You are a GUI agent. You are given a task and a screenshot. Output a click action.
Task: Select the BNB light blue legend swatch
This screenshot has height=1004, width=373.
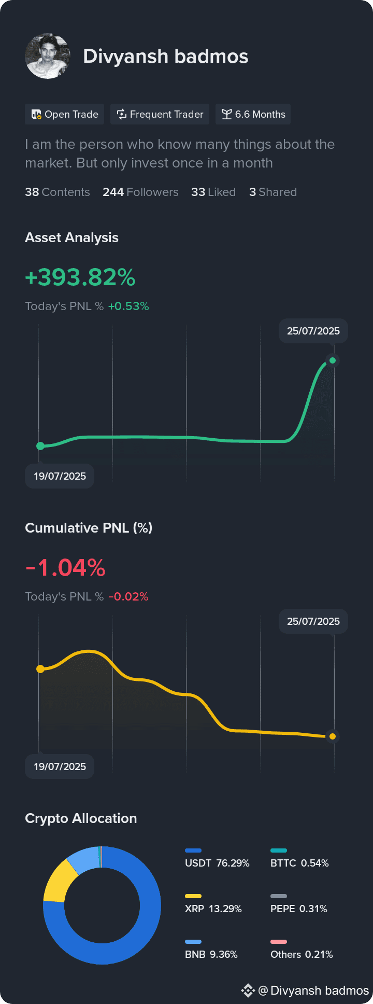click(x=193, y=942)
